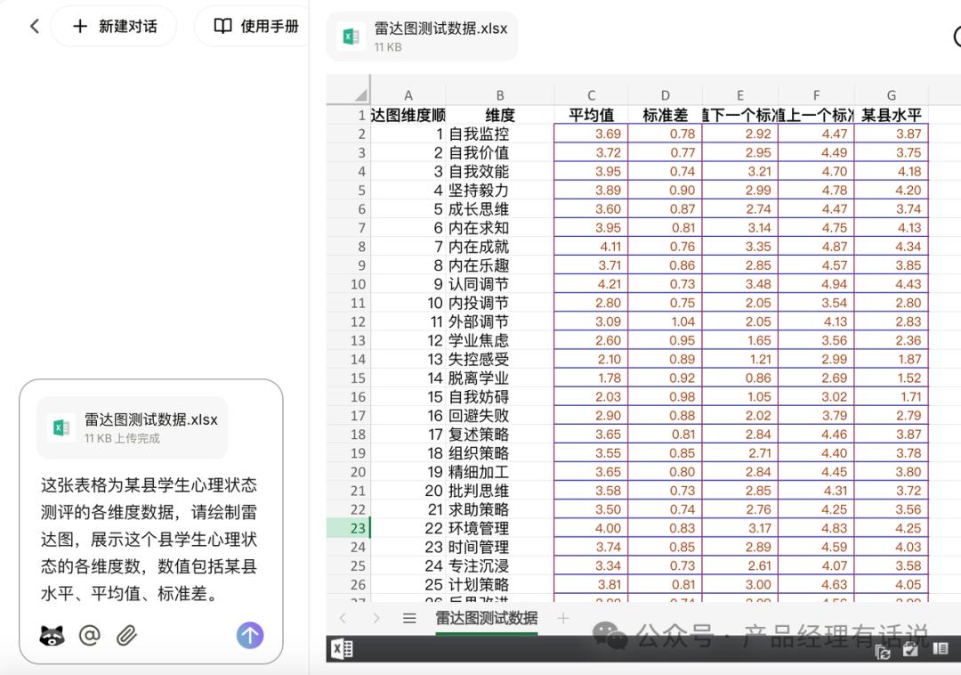Open the 使用手册 user manual

pyautogui.click(x=256, y=27)
